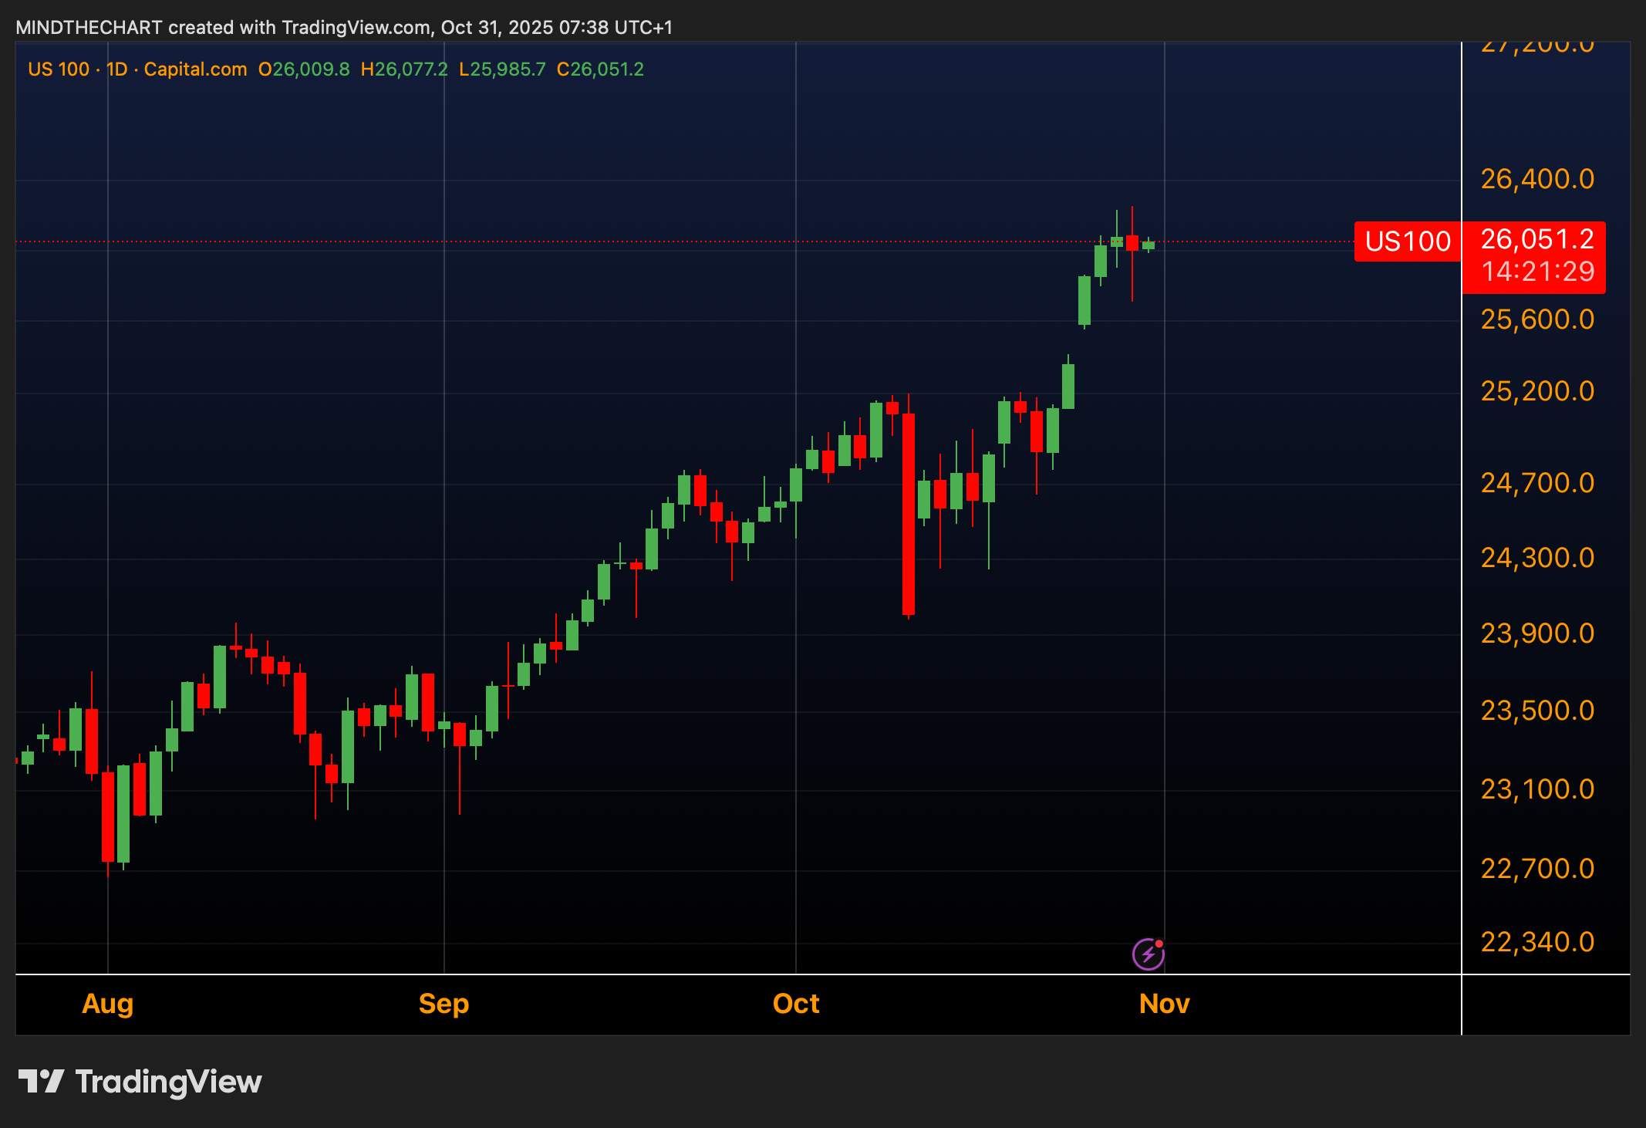Click the TradingView logo icon
Screen dimensions: 1646x1128
tap(41, 1081)
